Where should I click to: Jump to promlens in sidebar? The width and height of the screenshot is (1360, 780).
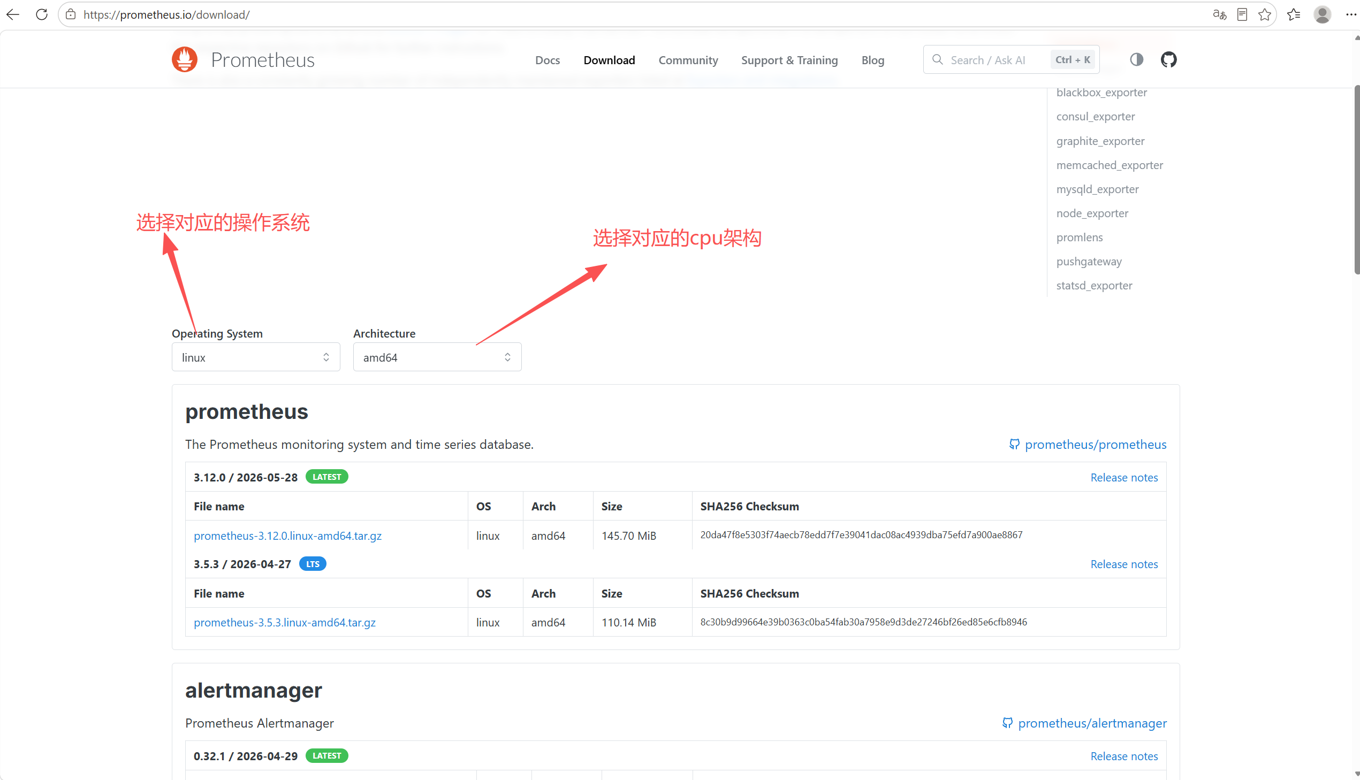tap(1079, 238)
